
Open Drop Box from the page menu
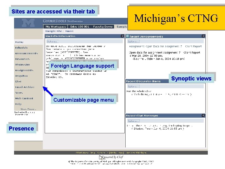[21, 76]
